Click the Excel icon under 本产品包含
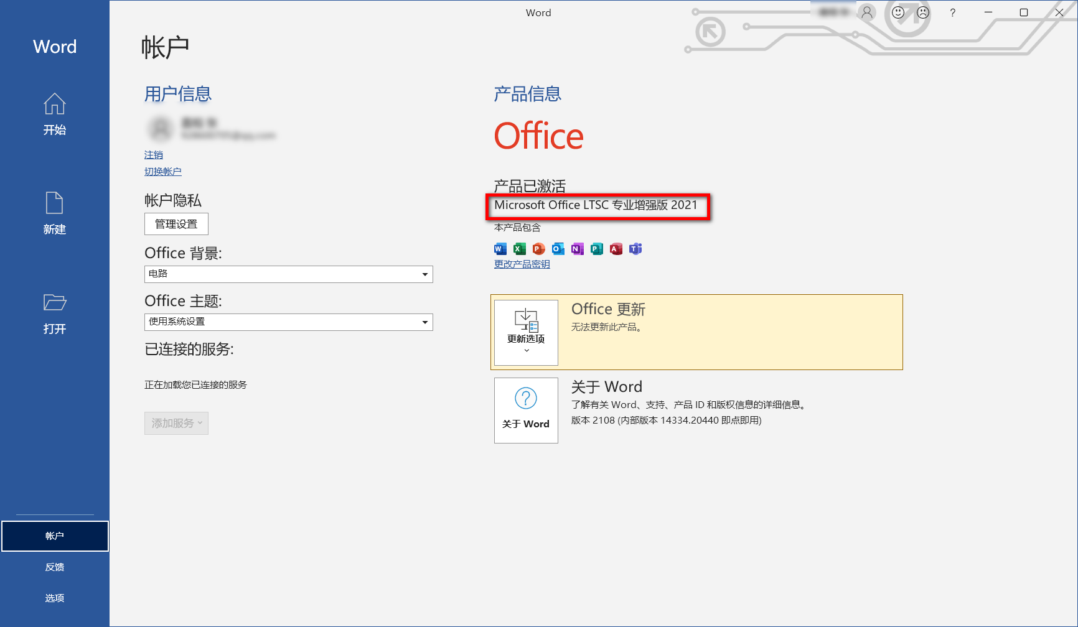The width and height of the screenshot is (1078, 627). (518, 249)
